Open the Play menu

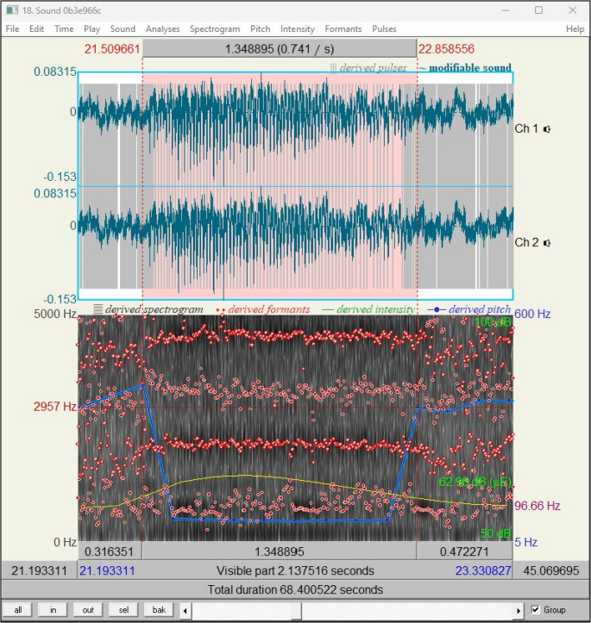pos(91,29)
